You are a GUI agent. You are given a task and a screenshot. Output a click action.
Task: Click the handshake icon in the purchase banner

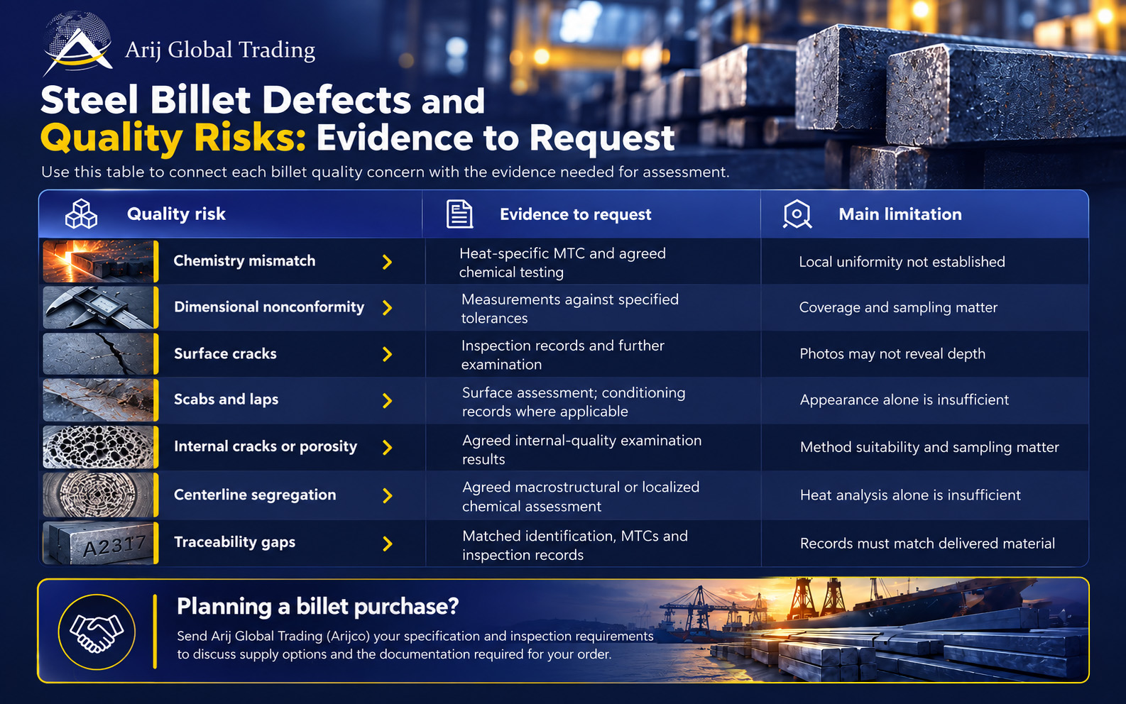pyautogui.click(x=97, y=632)
